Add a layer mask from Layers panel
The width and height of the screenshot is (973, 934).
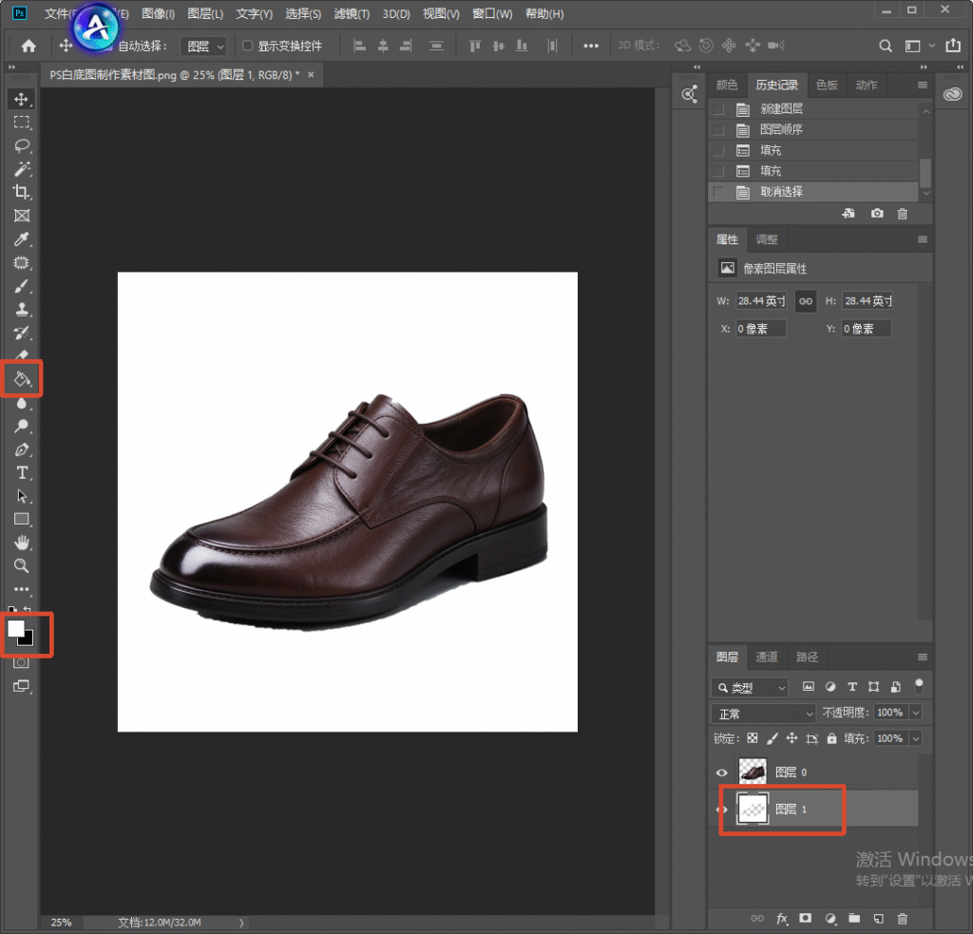click(x=806, y=919)
